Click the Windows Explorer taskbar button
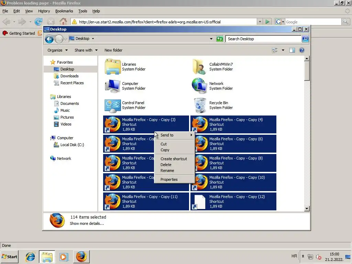Image resolution: width=352 pixels, height=264 pixels. pyautogui.click(x=47, y=256)
